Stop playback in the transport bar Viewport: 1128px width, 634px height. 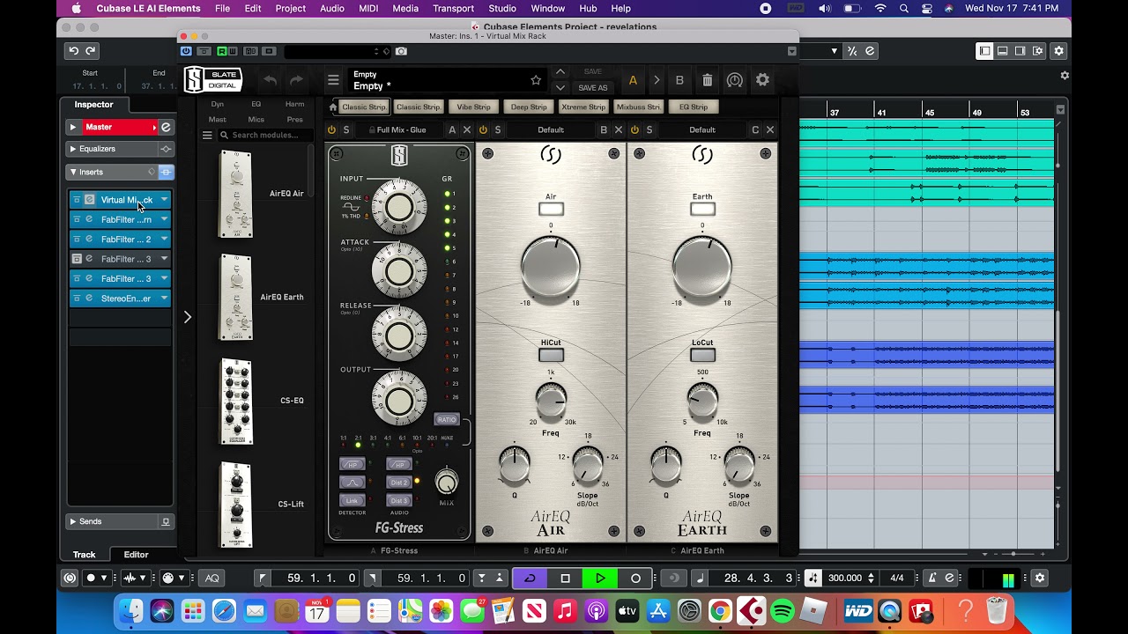click(x=565, y=579)
